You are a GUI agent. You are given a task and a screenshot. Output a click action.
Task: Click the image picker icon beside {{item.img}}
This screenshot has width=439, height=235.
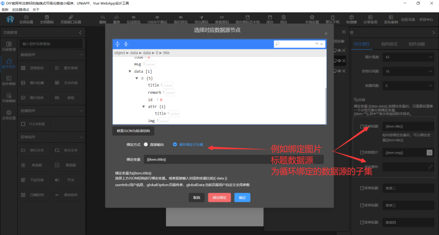point(429,153)
